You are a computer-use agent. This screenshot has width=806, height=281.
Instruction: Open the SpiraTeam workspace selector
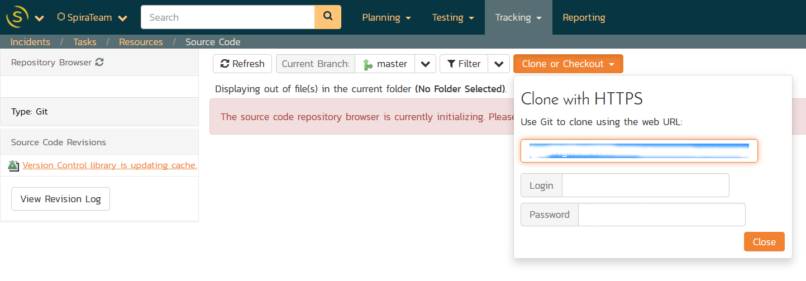pyautogui.click(x=92, y=17)
